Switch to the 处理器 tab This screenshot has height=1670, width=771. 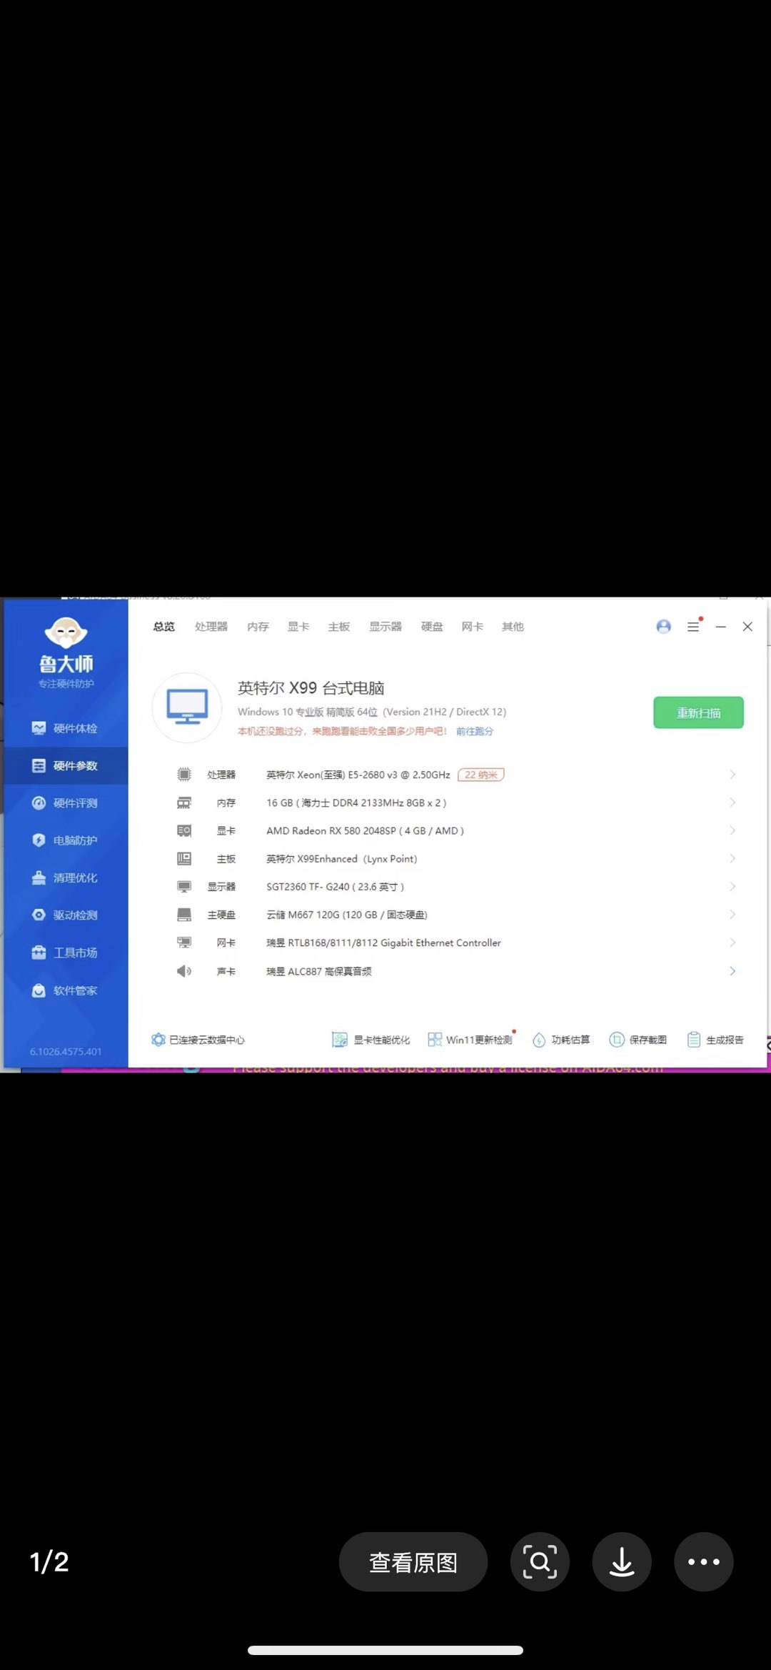(x=211, y=627)
